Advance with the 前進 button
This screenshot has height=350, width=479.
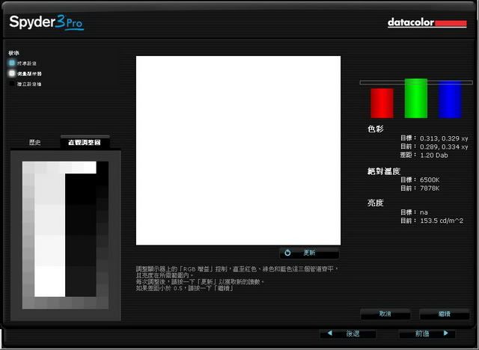(427, 334)
